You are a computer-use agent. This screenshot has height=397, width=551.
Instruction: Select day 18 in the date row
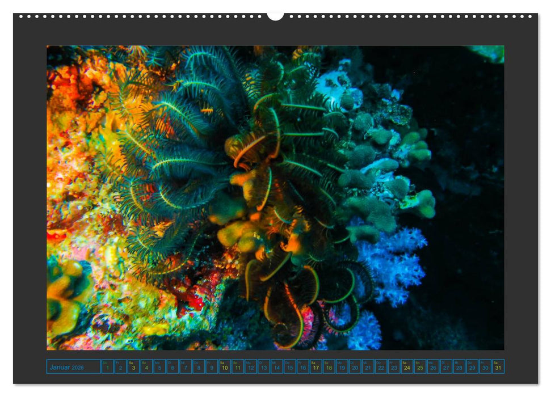pyautogui.click(x=329, y=367)
